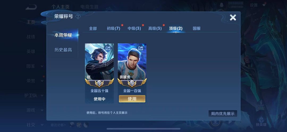Image resolution: width=287 pixels, height=132 pixels.
Task: Tap the 全国一百强 wing badge emblem
Action: coord(132,83)
